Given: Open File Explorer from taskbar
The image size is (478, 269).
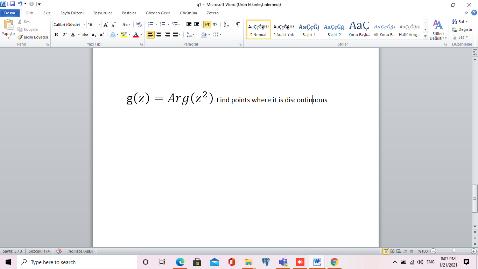Looking at the screenshot, I should pos(248,262).
